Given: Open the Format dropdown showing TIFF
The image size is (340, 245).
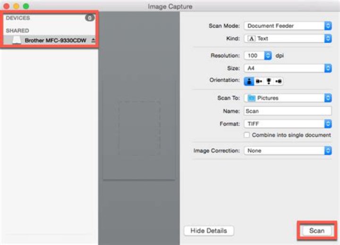Looking at the screenshot, I should [x=288, y=124].
